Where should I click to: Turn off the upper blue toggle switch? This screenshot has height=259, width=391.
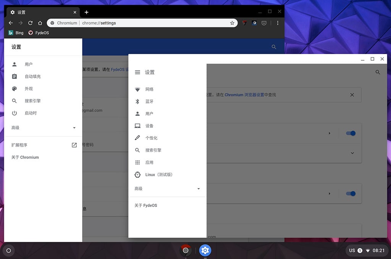tap(351, 133)
